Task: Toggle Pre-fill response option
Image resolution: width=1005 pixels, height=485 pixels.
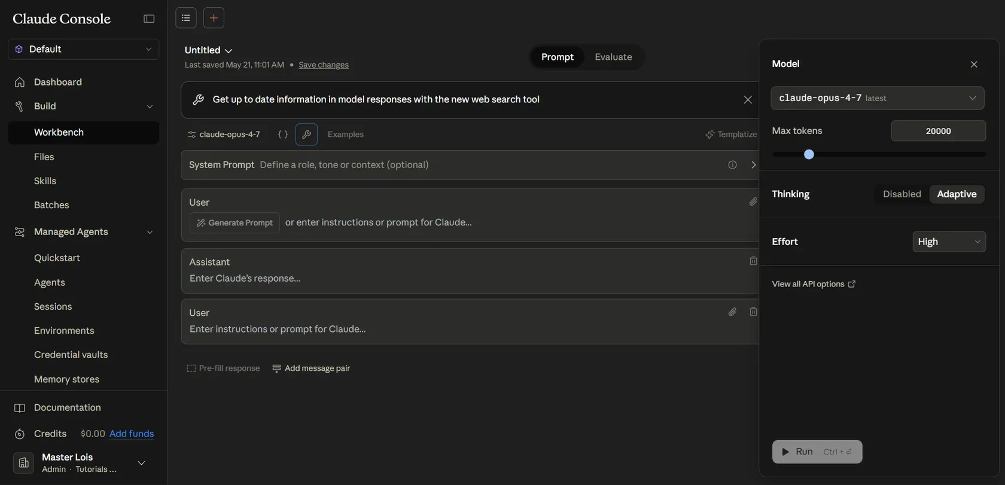Action: [x=223, y=368]
